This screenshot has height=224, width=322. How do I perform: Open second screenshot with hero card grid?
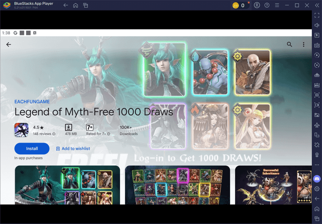(178, 185)
